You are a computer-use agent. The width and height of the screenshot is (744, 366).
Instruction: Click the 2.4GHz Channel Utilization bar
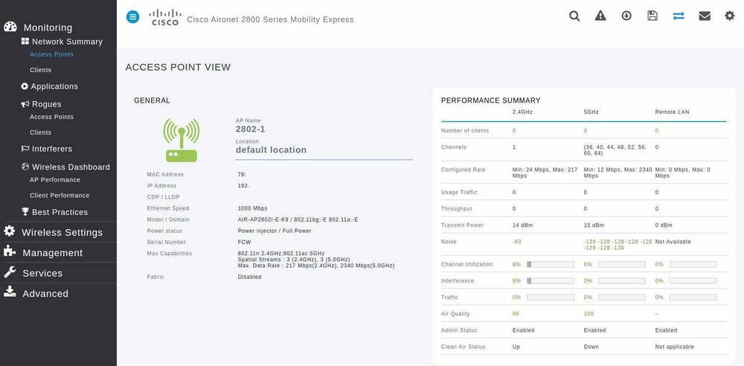[551, 264]
